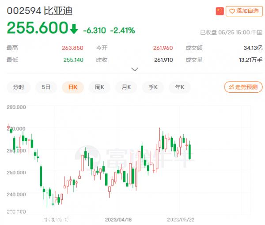
Task: Add stock to watchlist with 添加自选
Action: 244,11
